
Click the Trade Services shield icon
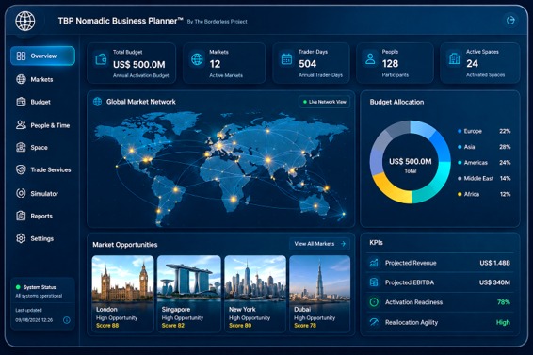pyautogui.click(x=21, y=169)
